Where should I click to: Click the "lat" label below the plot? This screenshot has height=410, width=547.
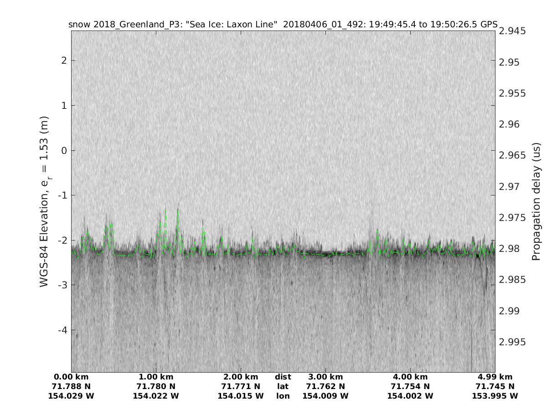[283, 386]
